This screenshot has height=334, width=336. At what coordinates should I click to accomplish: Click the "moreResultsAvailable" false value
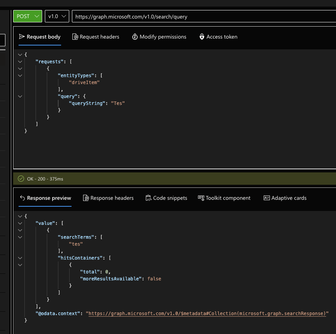click(x=154, y=278)
